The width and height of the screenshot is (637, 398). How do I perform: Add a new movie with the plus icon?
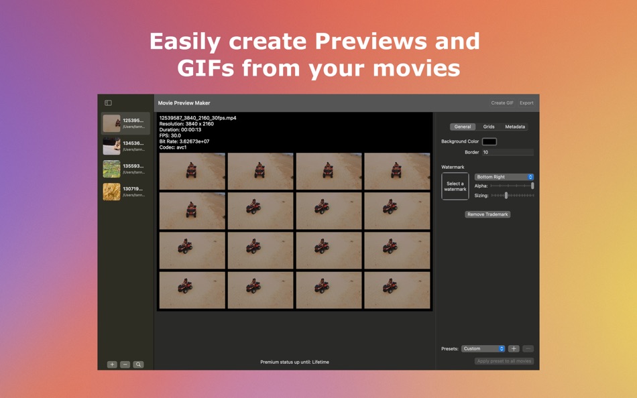point(111,364)
